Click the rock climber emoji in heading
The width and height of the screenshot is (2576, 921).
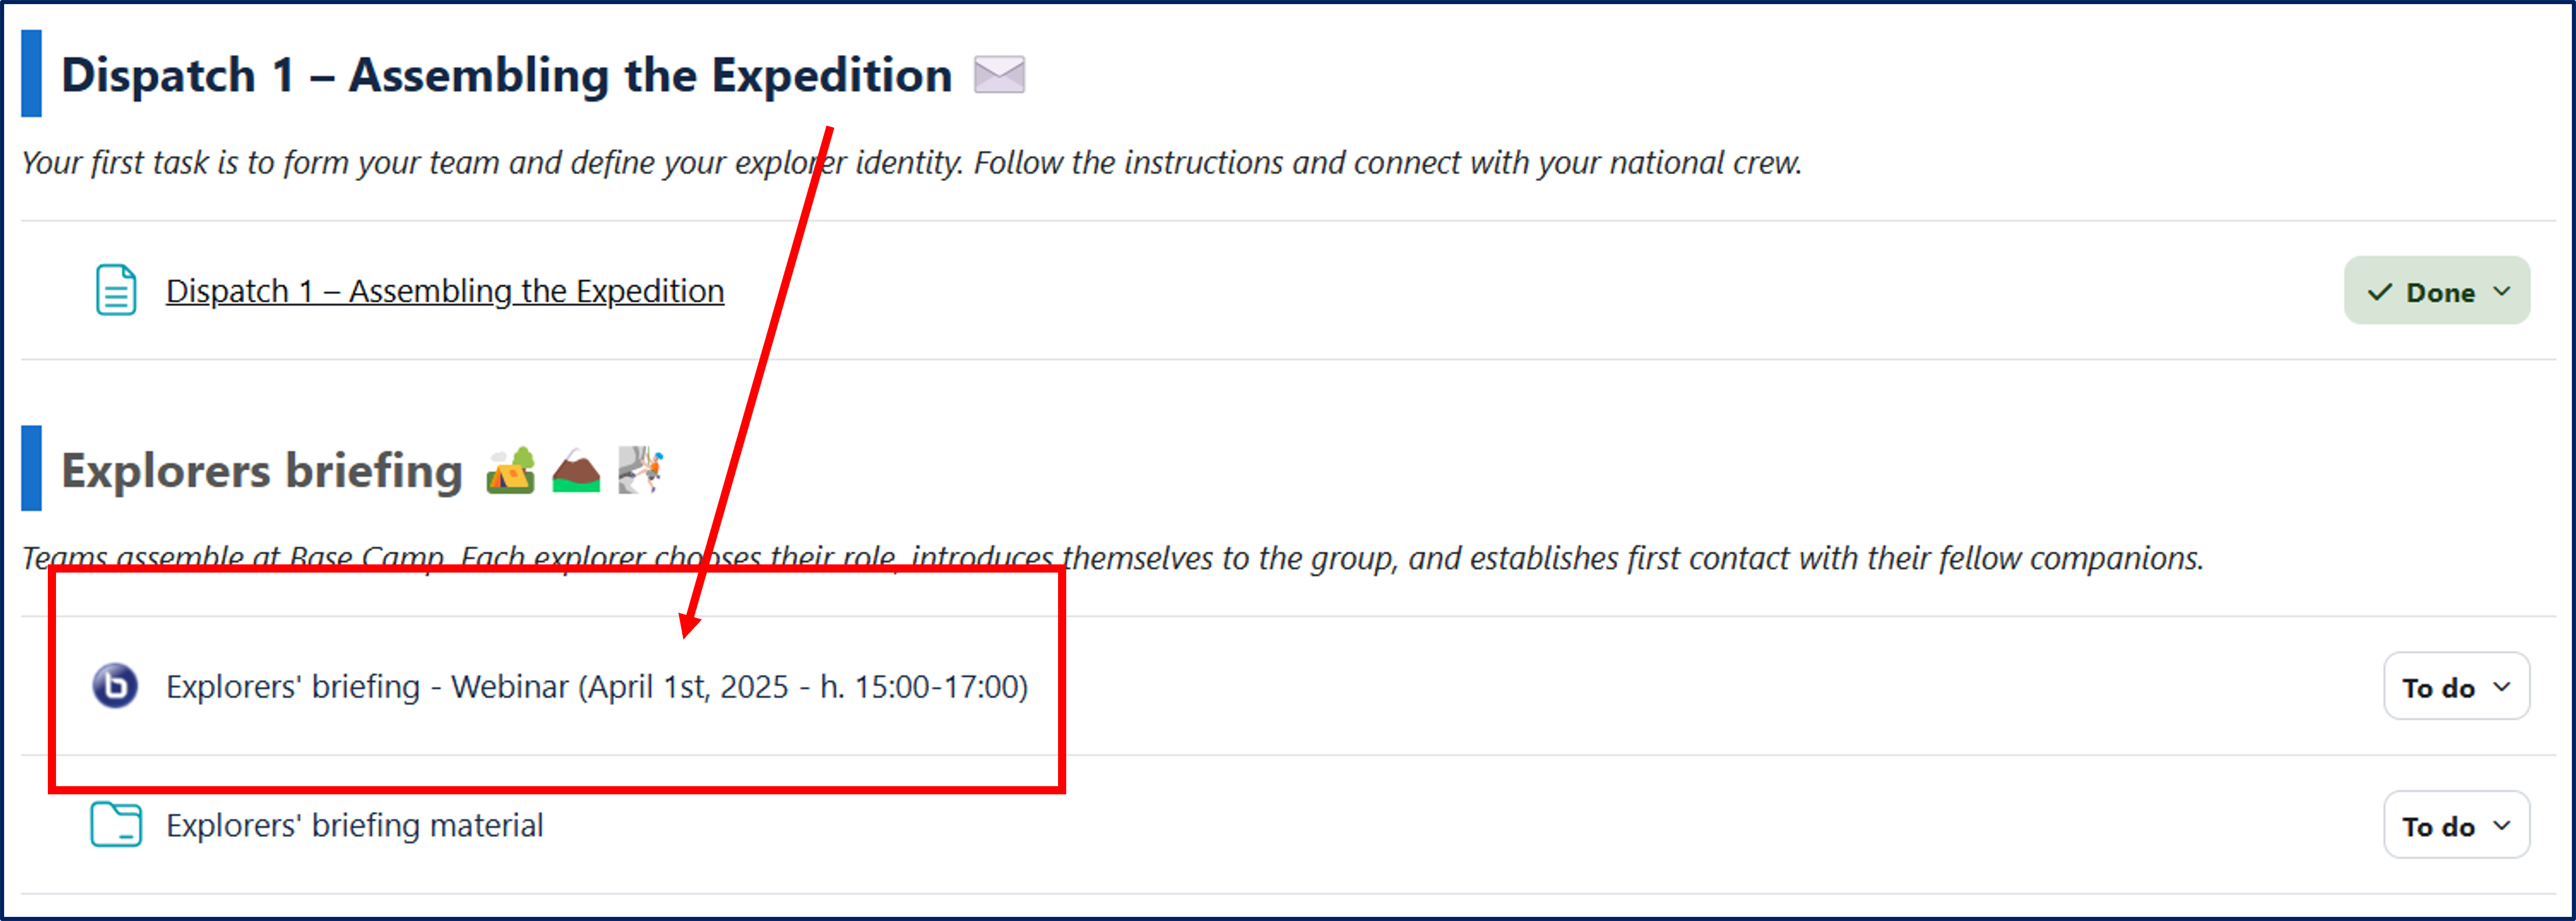(640, 470)
